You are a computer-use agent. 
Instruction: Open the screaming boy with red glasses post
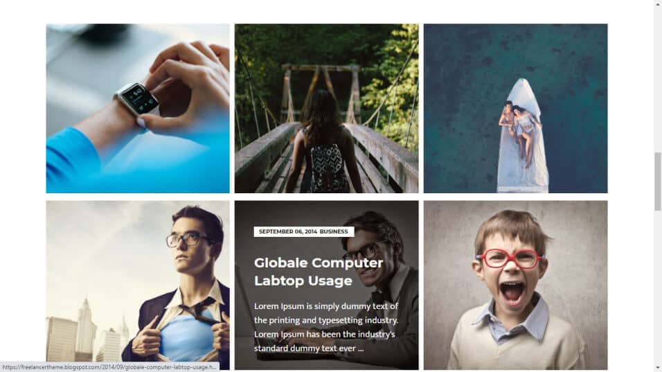click(x=515, y=285)
